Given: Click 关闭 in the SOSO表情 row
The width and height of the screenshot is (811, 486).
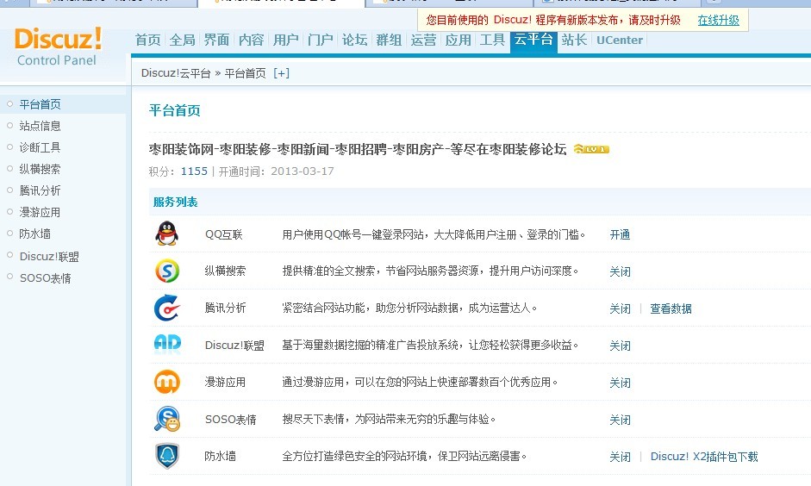Looking at the screenshot, I should [x=620, y=420].
